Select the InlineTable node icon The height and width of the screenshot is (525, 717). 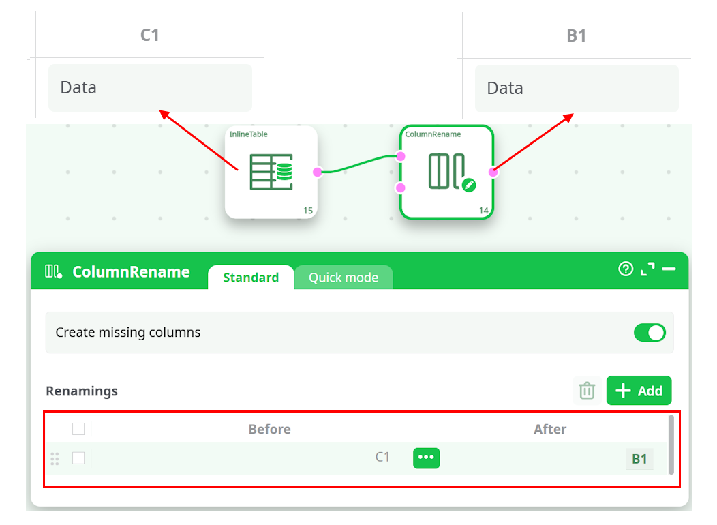[x=271, y=172]
